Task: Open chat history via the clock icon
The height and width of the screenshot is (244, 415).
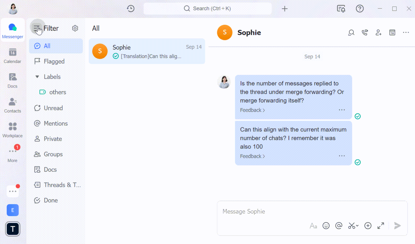Action: (x=131, y=9)
